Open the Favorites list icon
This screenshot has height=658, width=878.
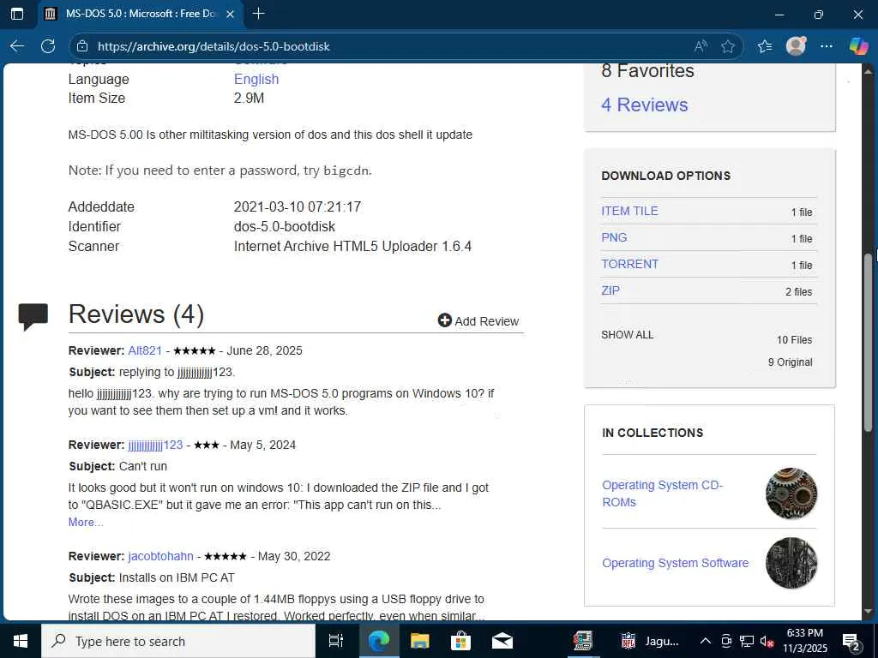click(x=765, y=46)
